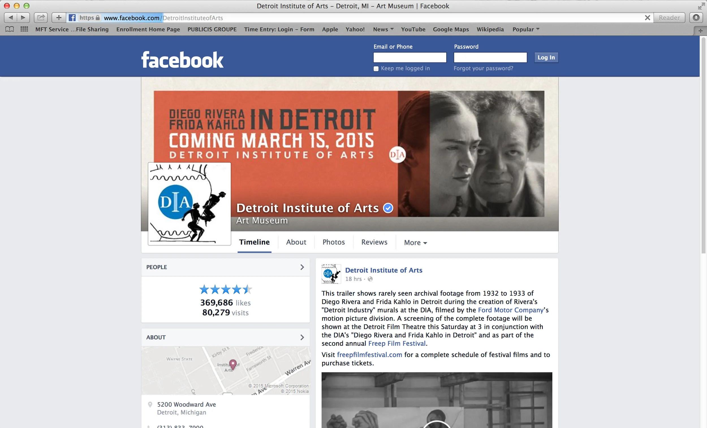Open the map preview in About panel
Viewport: 707px width, 428px height.
(225, 371)
